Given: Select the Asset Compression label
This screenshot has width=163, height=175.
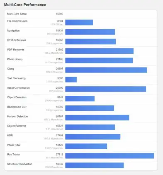Looking at the screenshot, I should click(18, 88).
